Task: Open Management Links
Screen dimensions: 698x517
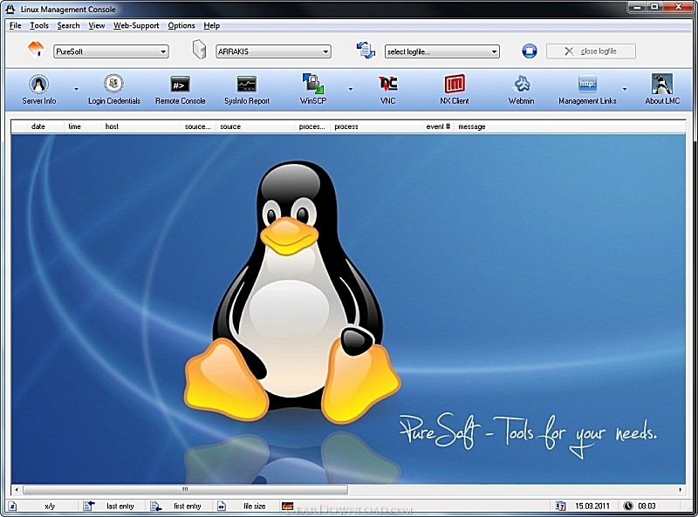Action: tap(587, 89)
